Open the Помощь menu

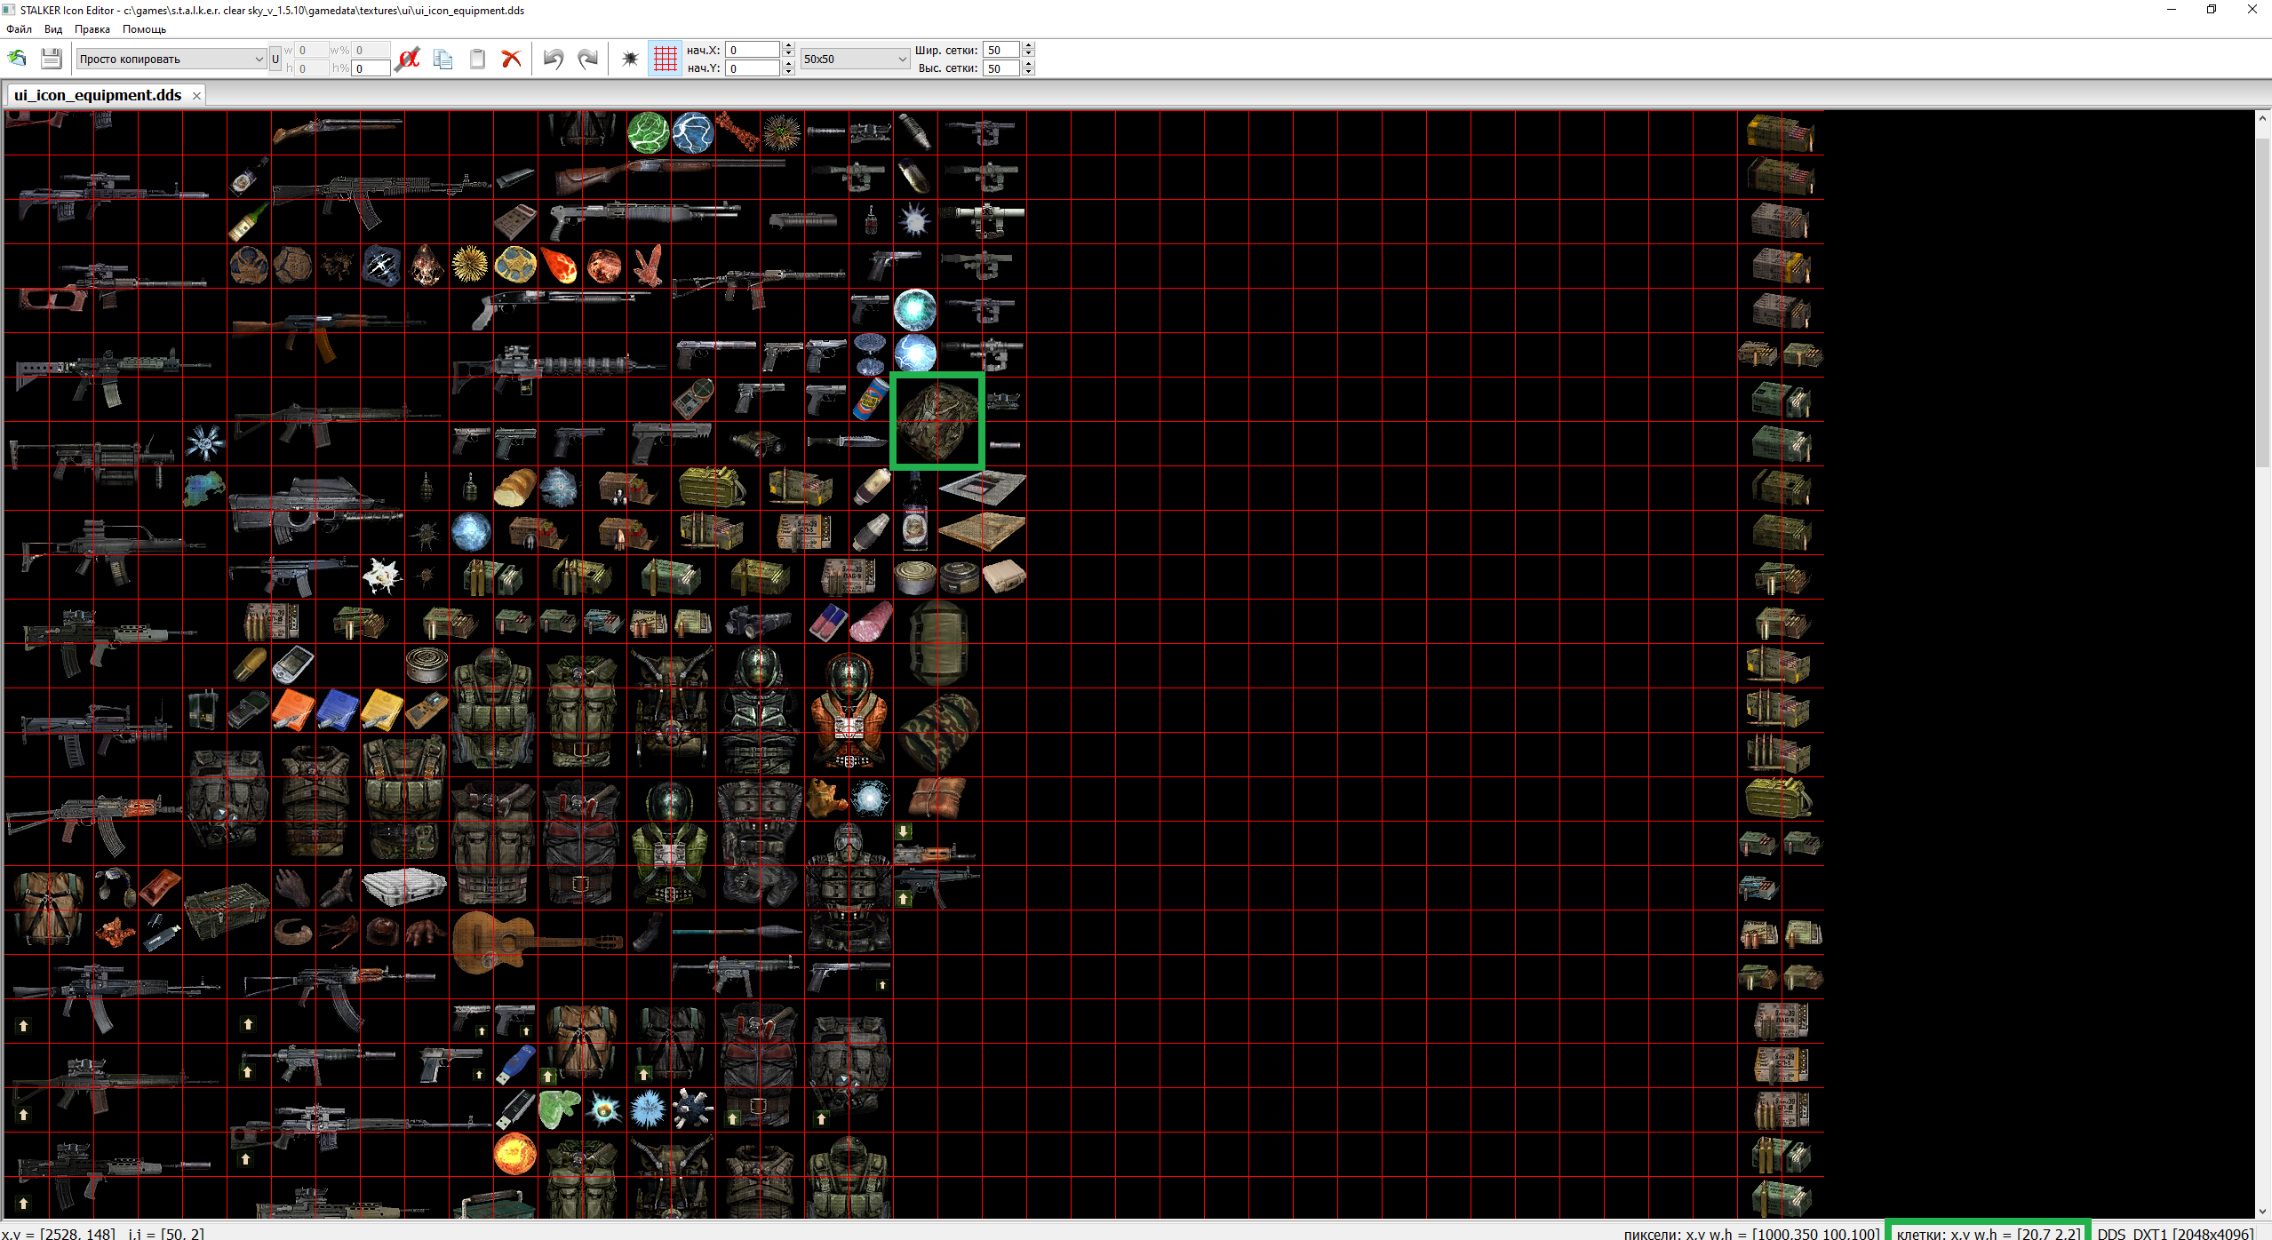[144, 29]
